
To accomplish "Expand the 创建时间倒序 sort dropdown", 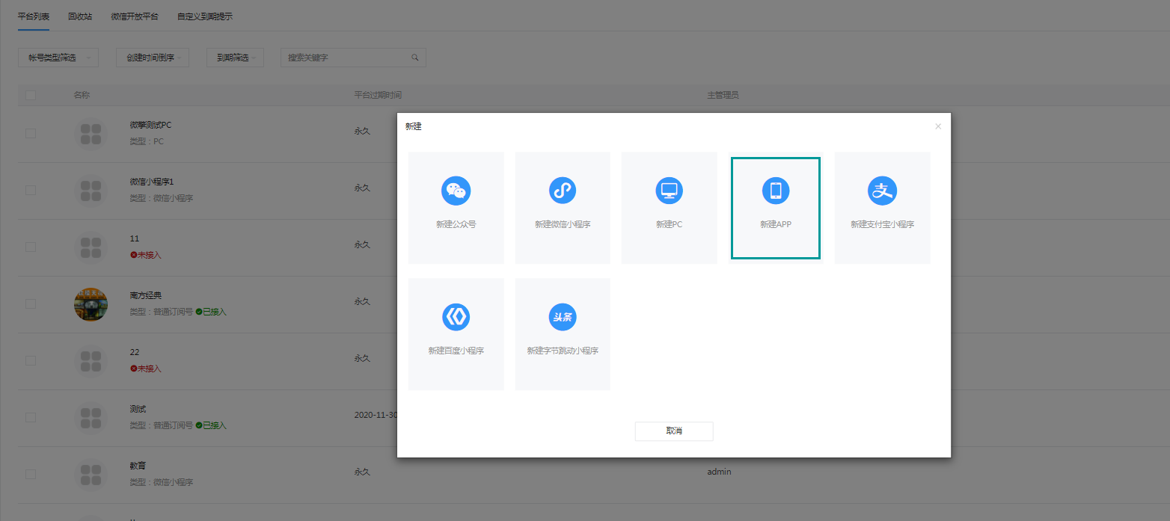I will tap(153, 58).
